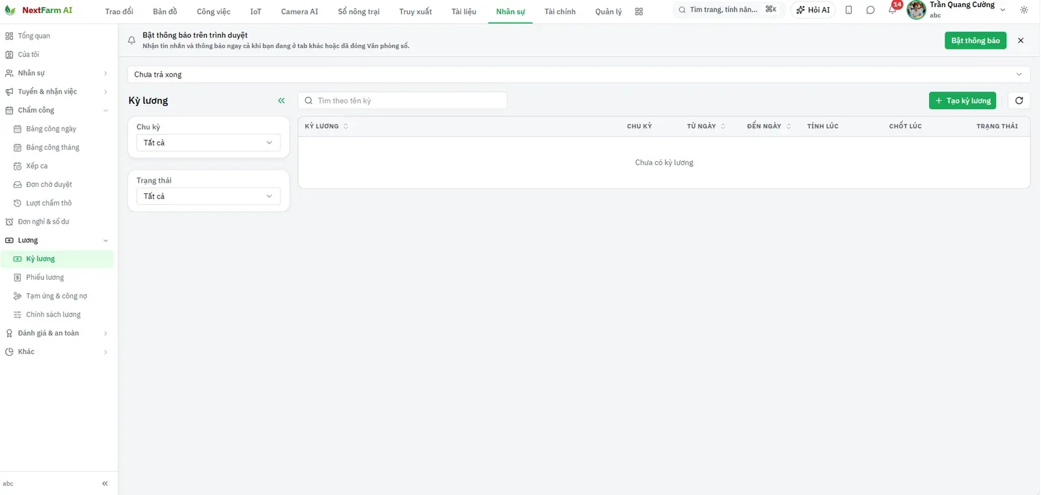Sort by Từ ngày column
The height and width of the screenshot is (495, 1041).
706,126
